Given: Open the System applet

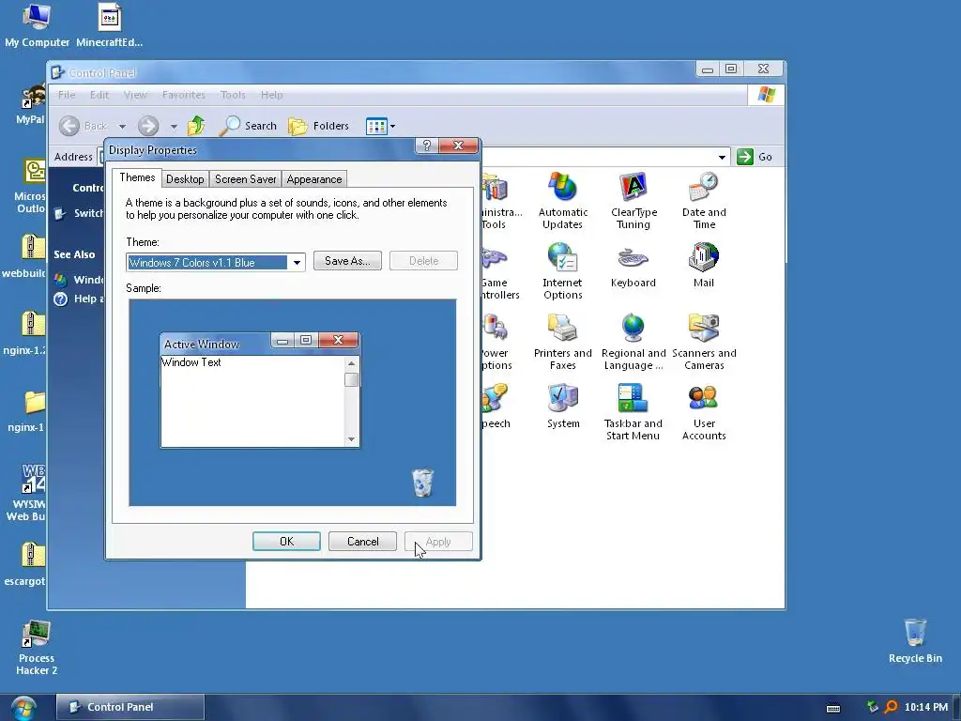Looking at the screenshot, I should (563, 406).
